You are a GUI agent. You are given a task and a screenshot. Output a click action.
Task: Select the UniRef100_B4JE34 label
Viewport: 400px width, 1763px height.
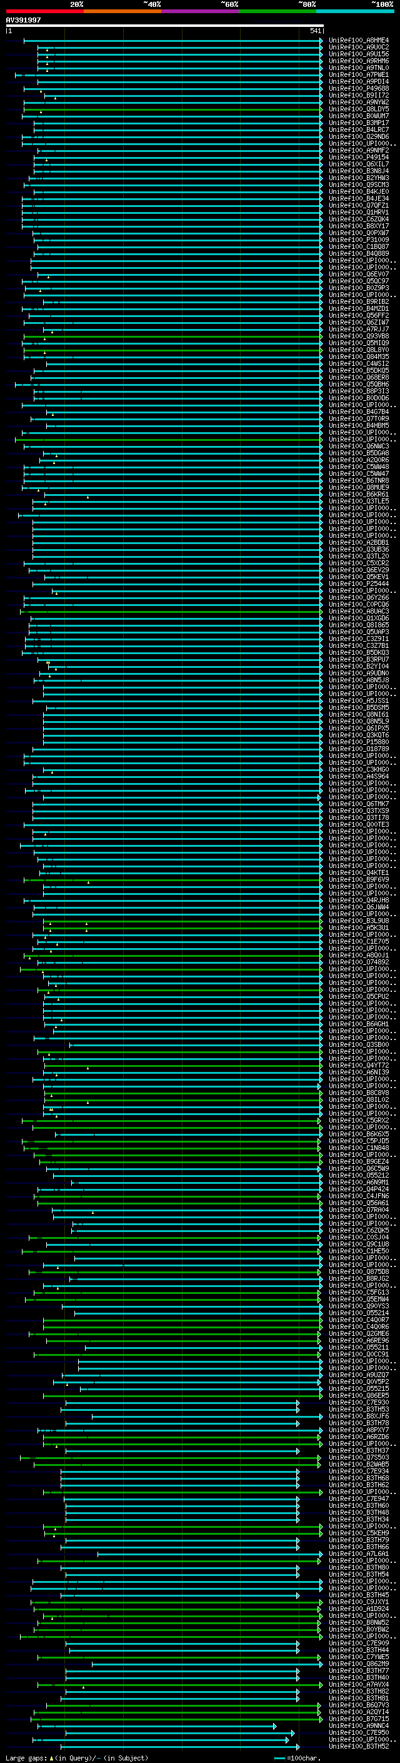[x=359, y=198]
